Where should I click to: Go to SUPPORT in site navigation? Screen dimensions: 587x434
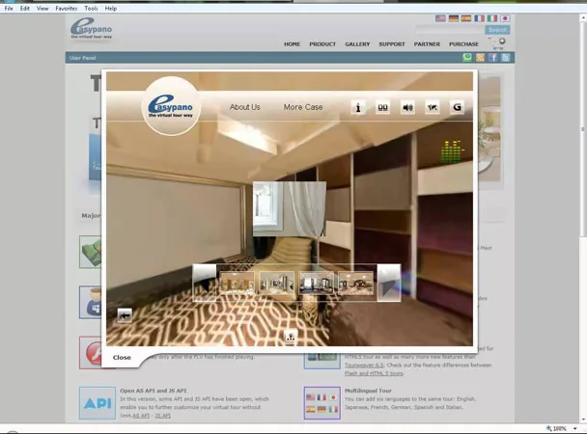(x=392, y=44)
